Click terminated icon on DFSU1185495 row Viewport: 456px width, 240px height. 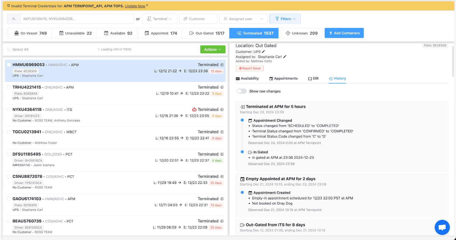point(222,154)
